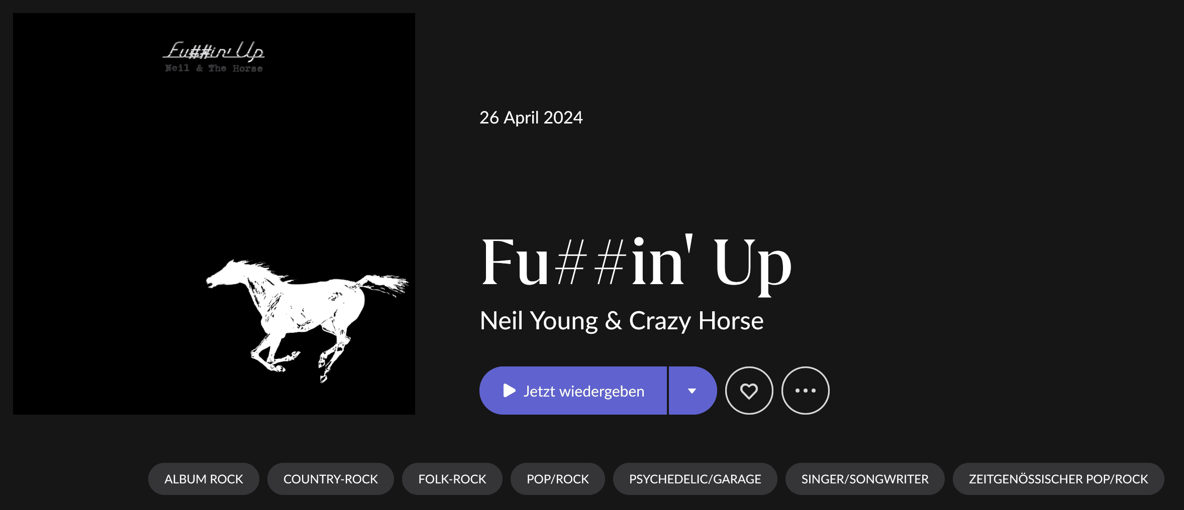Open the ZEITGENÖSSISCHER POP/ROCK genre tag
Screen dimensions: 1184x510
coord(1058,479)
